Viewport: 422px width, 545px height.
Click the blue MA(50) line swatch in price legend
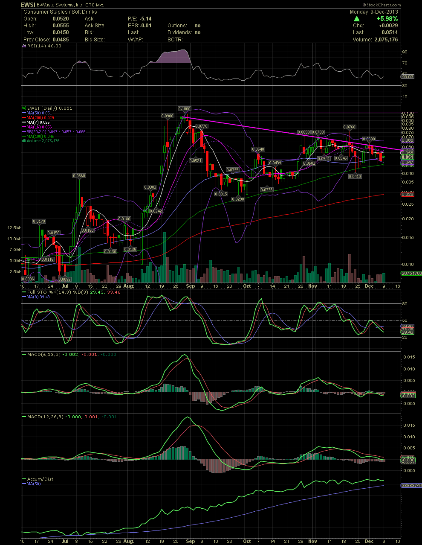click(24, 113)
